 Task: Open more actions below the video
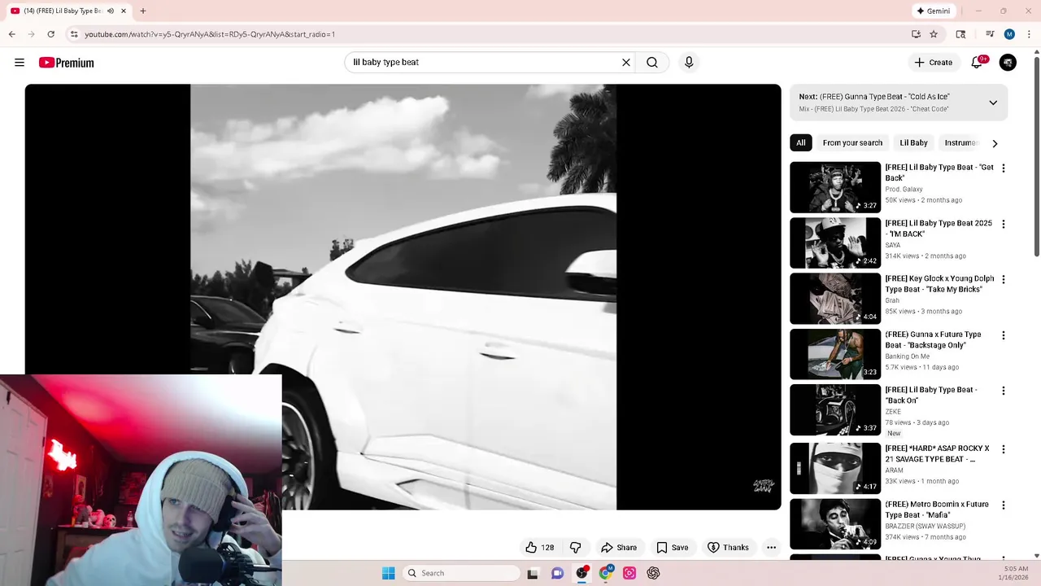pos(771,548)
